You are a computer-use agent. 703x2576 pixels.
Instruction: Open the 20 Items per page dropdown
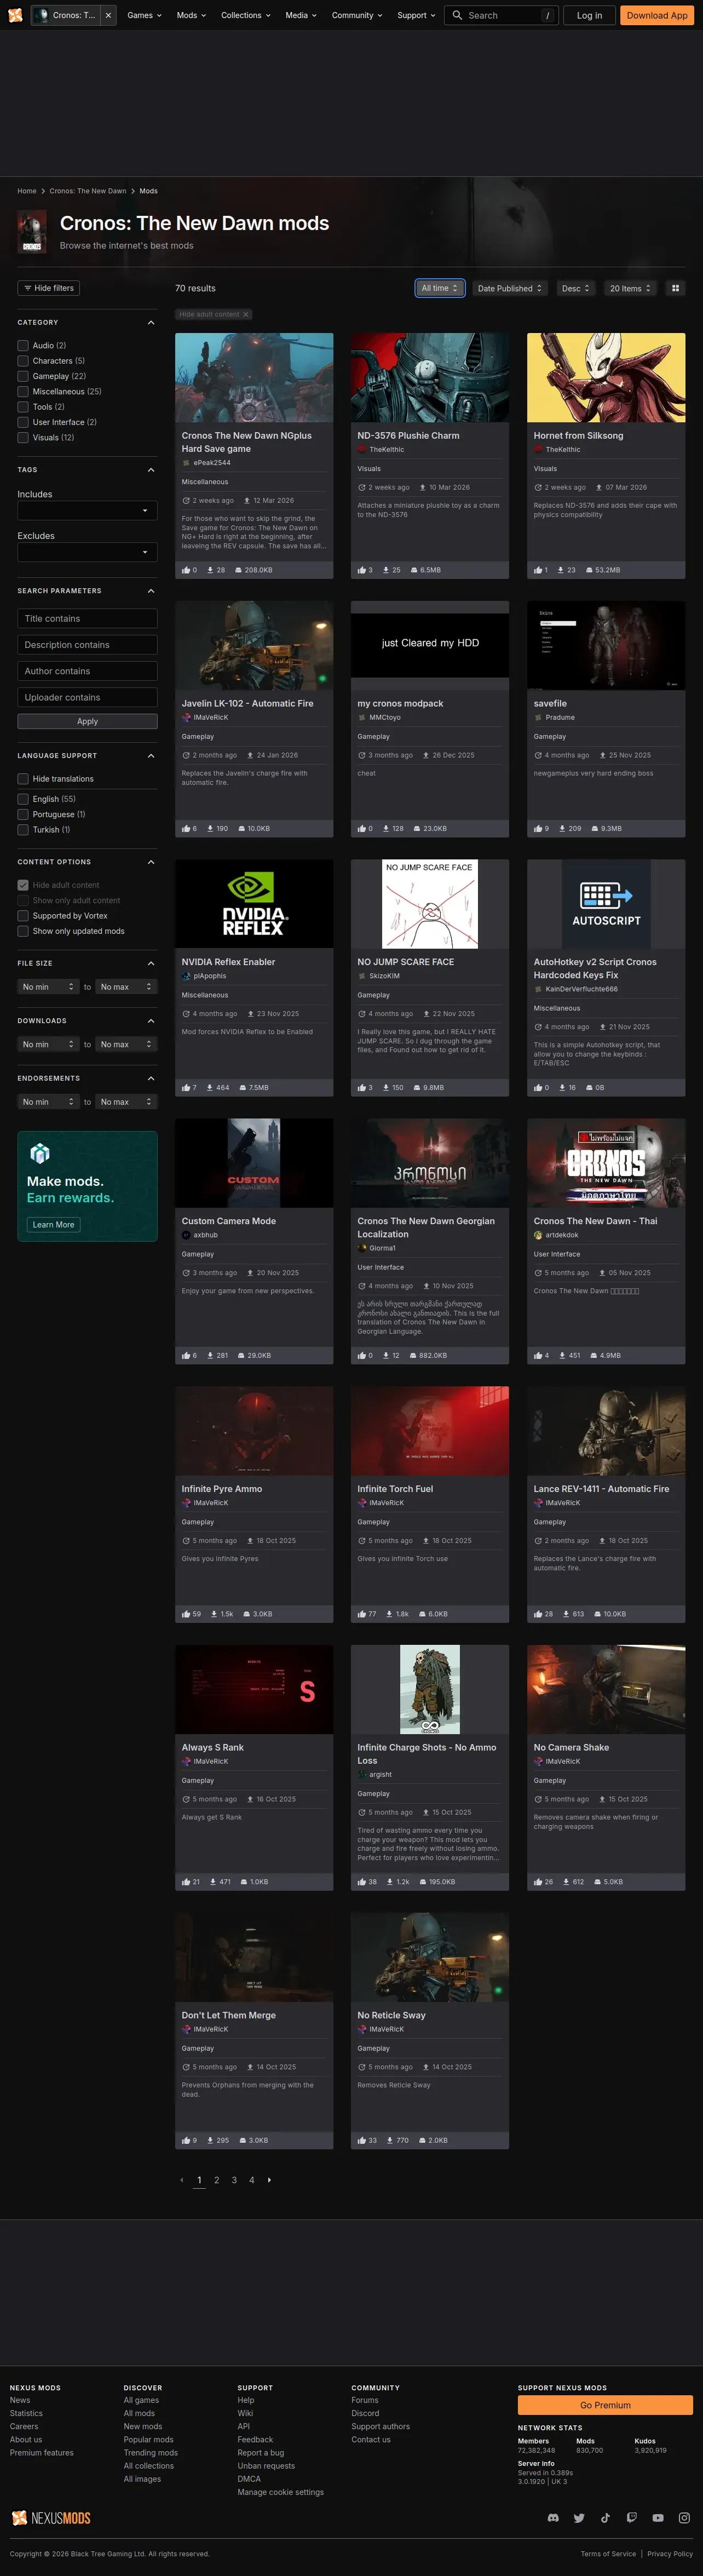(x=631, y=288)
